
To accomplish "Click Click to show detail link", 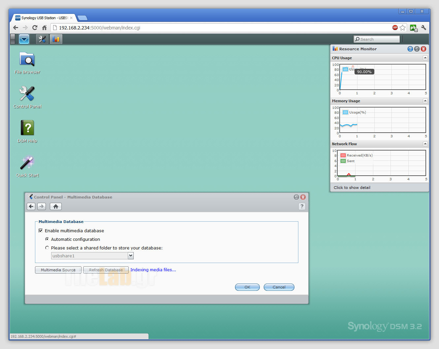I will (x=352, y=188).
